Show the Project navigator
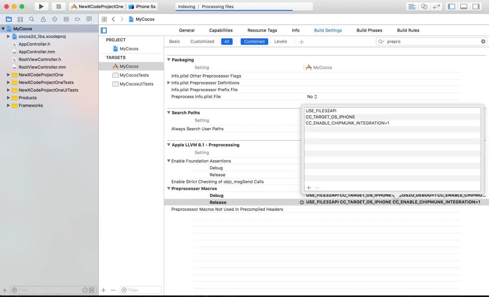 click(9, 19)
